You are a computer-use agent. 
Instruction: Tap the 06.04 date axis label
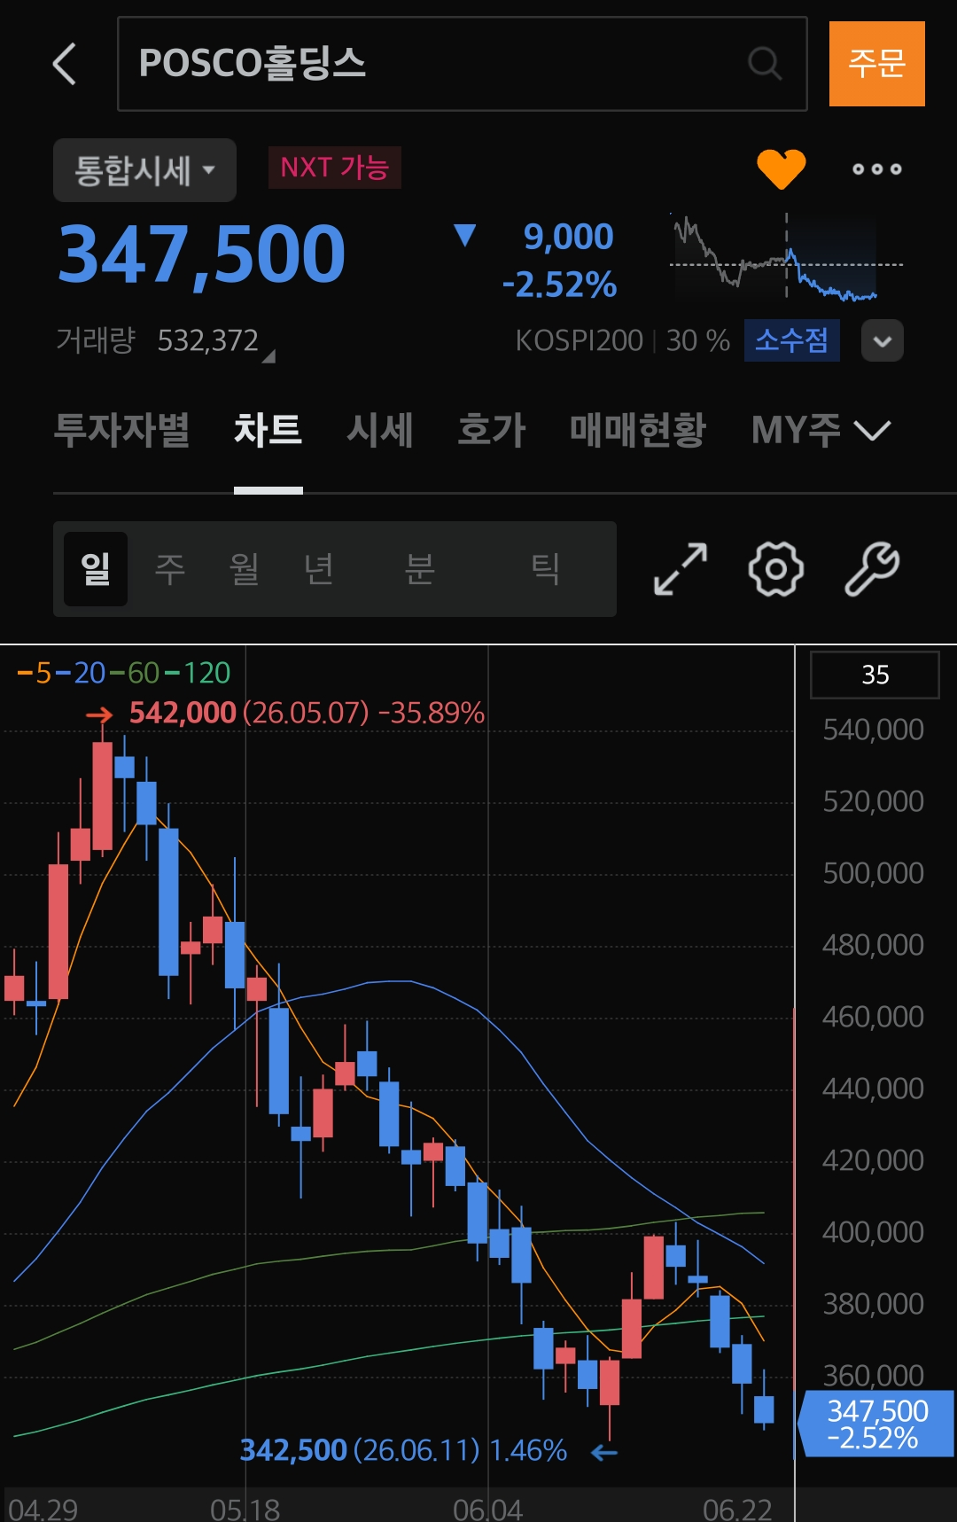click(487, 1509)
